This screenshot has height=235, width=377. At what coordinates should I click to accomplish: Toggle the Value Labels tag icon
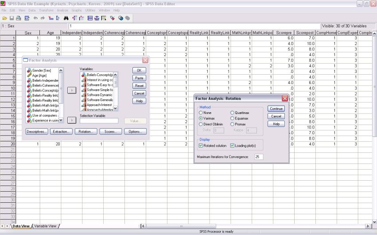[112, 18]
